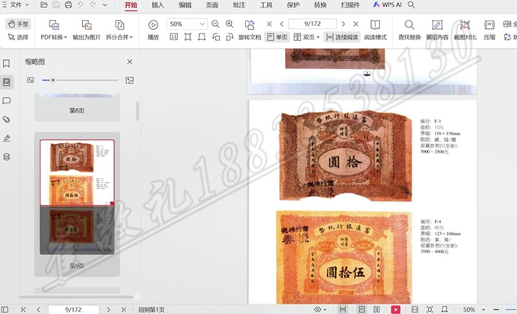The width and height of the screenshot is (517, 314).
Task: Click 编辑内容 edit content
Action: tap(437, 30)
